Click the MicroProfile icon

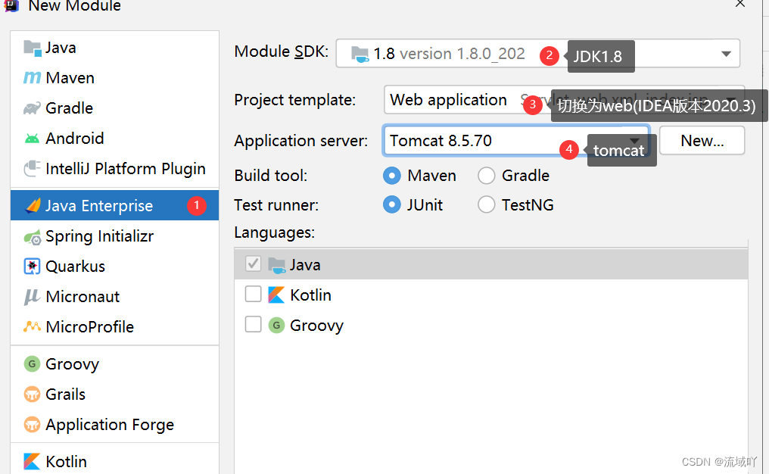pos(33,326)
